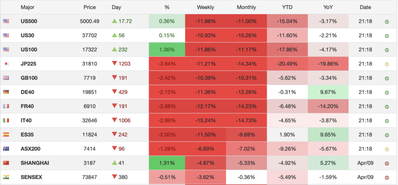Sort by the YTD column header

(287, 7)
